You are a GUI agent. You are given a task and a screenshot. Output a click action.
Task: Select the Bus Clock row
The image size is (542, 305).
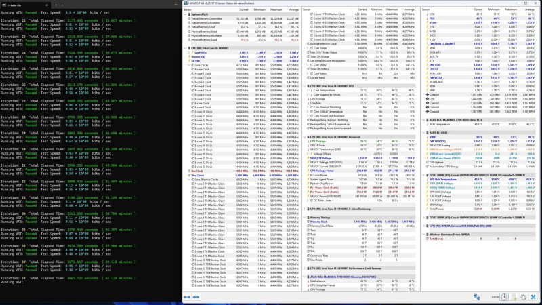(242, 171)
